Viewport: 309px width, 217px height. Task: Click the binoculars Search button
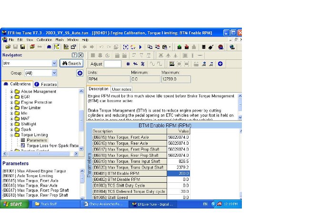click(x=71, y=63)
